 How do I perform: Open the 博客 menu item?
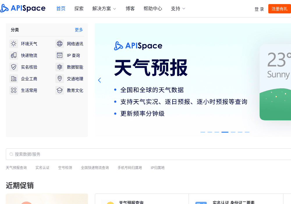(x=130, y=9)
